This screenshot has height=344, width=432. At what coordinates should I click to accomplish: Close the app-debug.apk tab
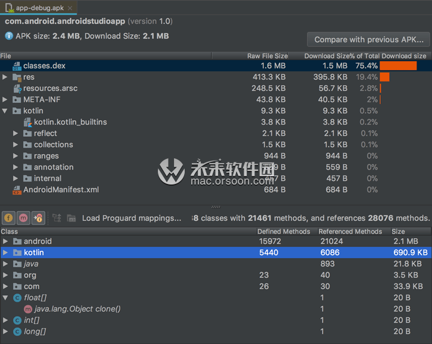click(70, 8)
